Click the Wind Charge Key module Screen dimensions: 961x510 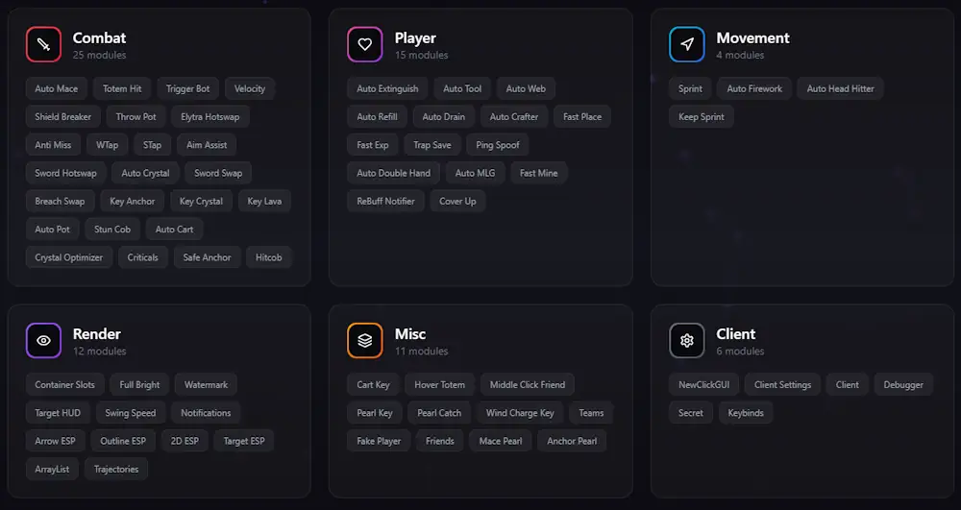520,413
